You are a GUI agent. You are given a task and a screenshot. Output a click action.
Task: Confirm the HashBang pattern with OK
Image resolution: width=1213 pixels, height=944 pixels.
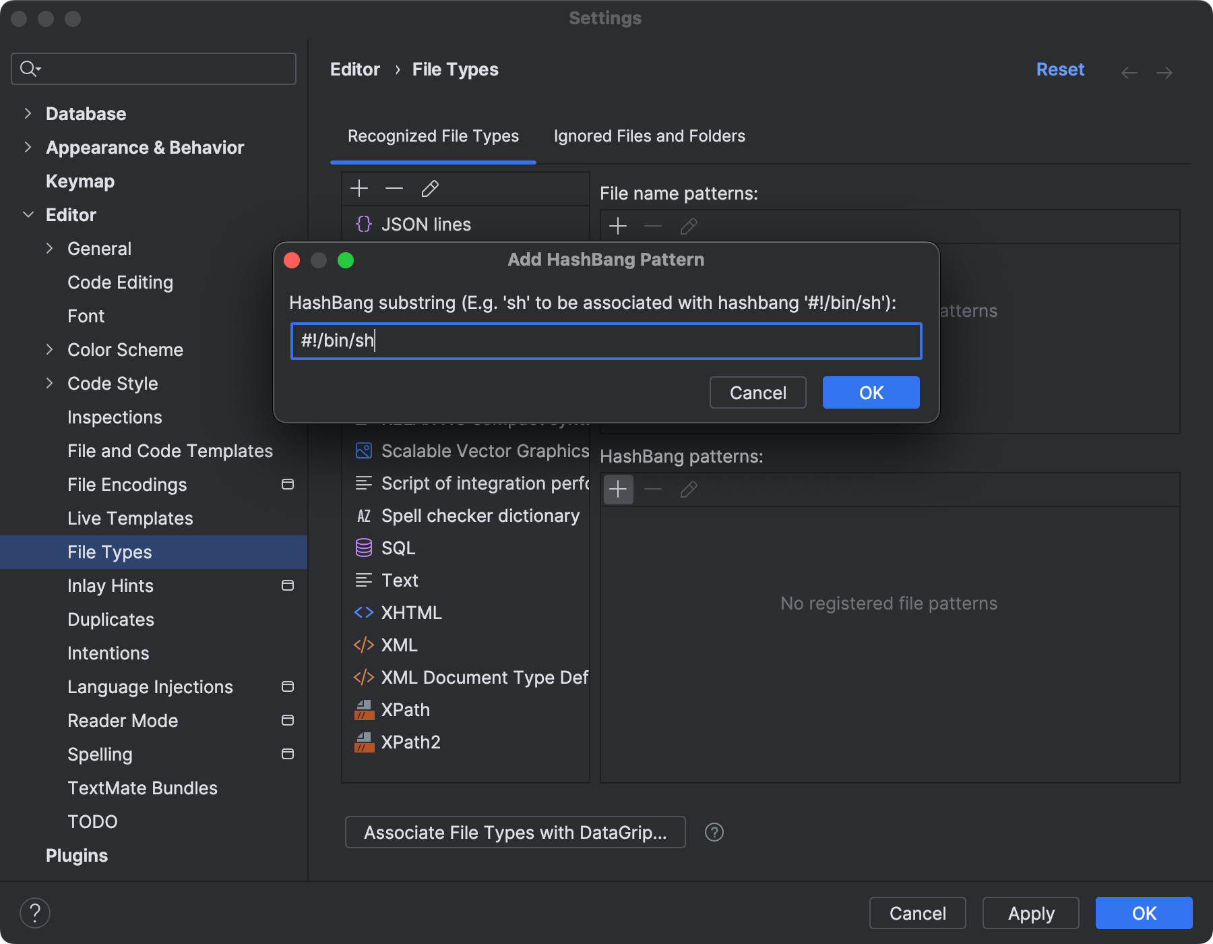871,392
